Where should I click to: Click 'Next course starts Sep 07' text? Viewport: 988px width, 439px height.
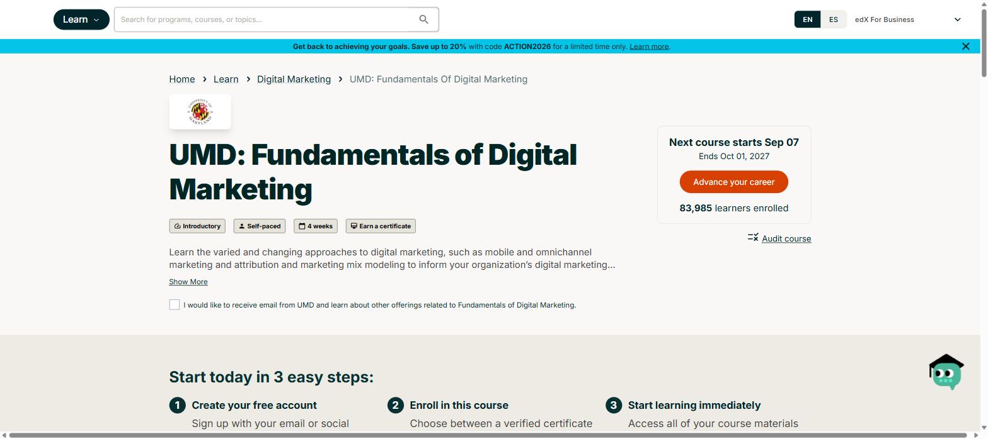pos(734,142)
